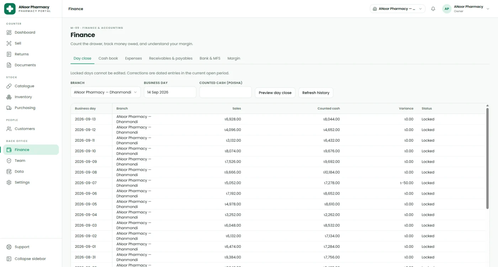Open Catalogue pill icon

click(x=9, y=86)
